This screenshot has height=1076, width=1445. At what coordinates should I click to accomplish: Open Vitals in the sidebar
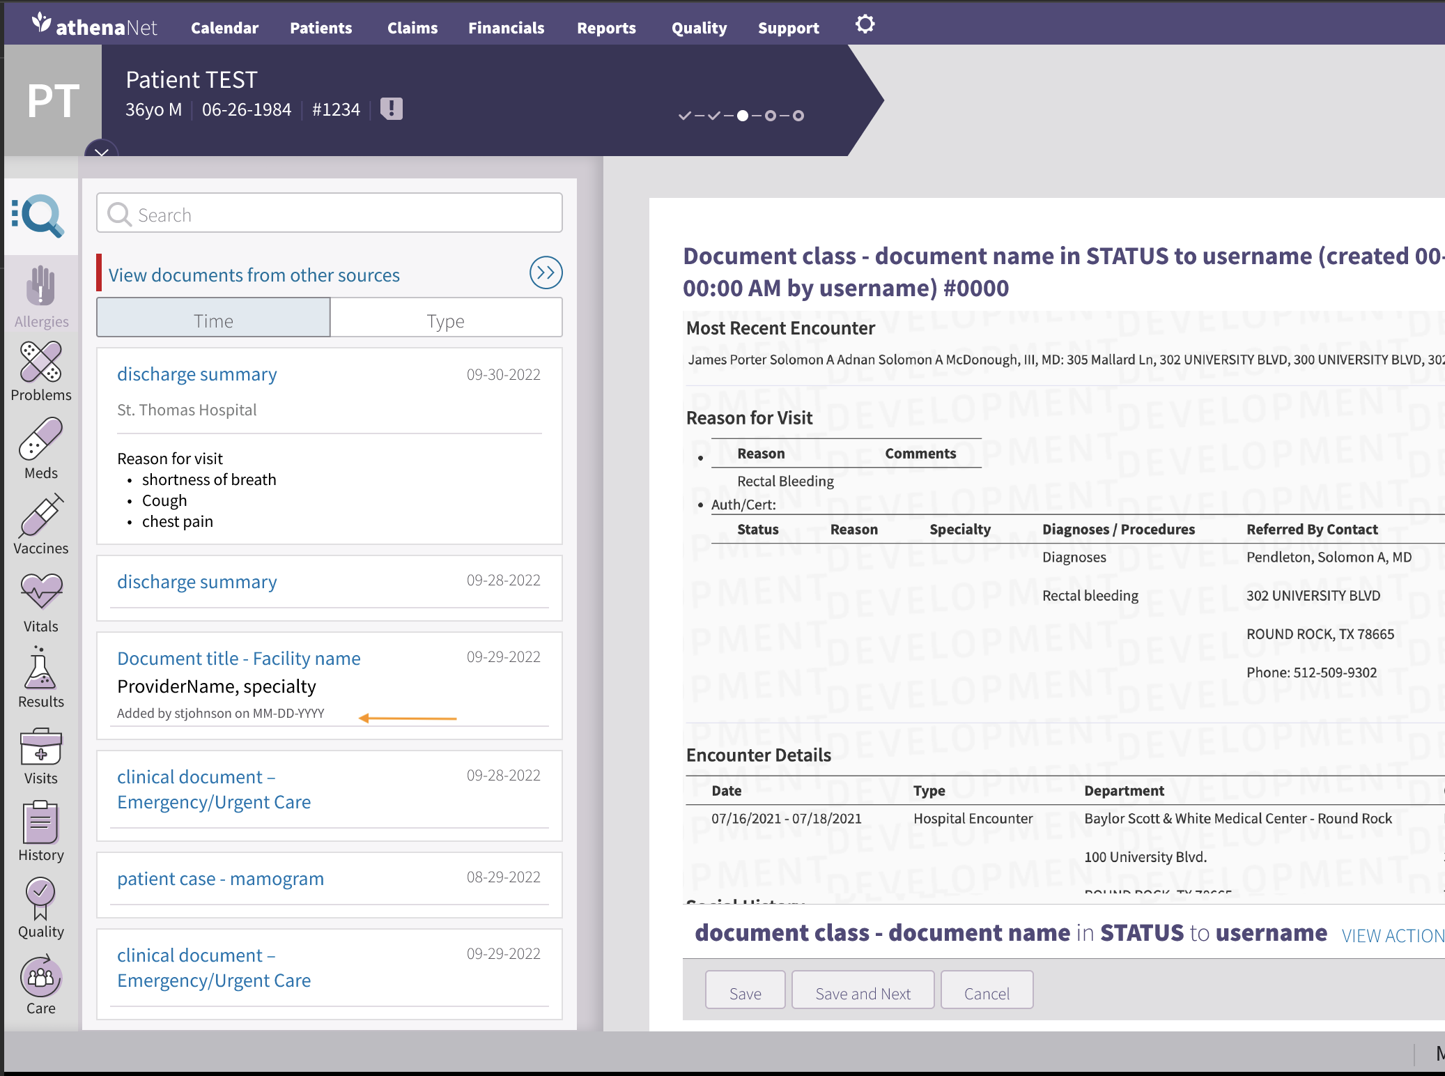(x=41, y=603)
